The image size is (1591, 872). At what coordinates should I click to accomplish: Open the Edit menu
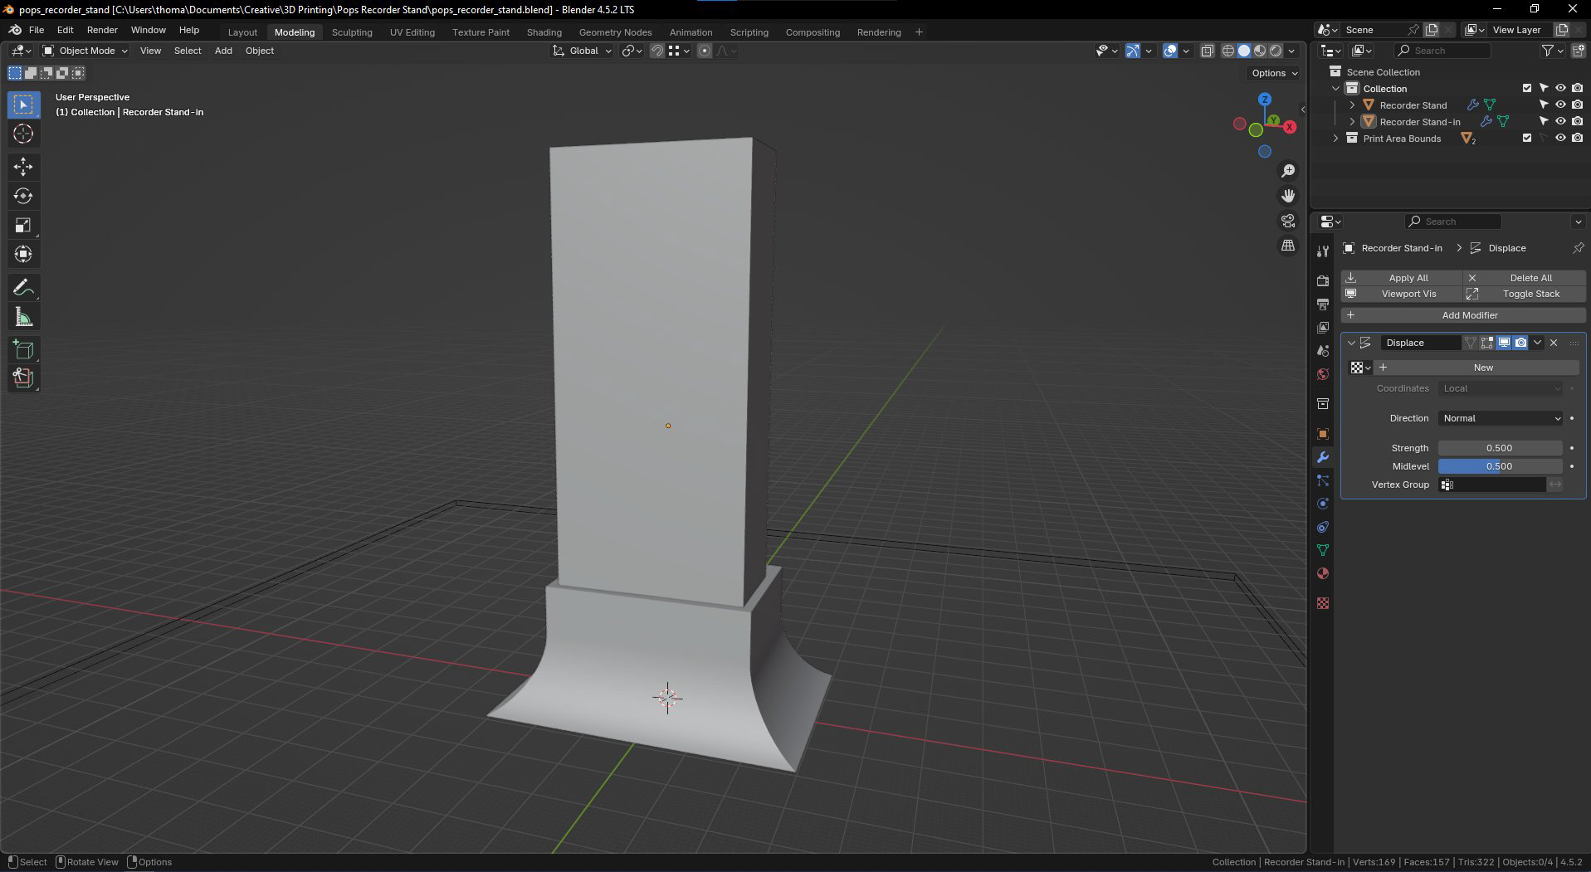point(64,30)
